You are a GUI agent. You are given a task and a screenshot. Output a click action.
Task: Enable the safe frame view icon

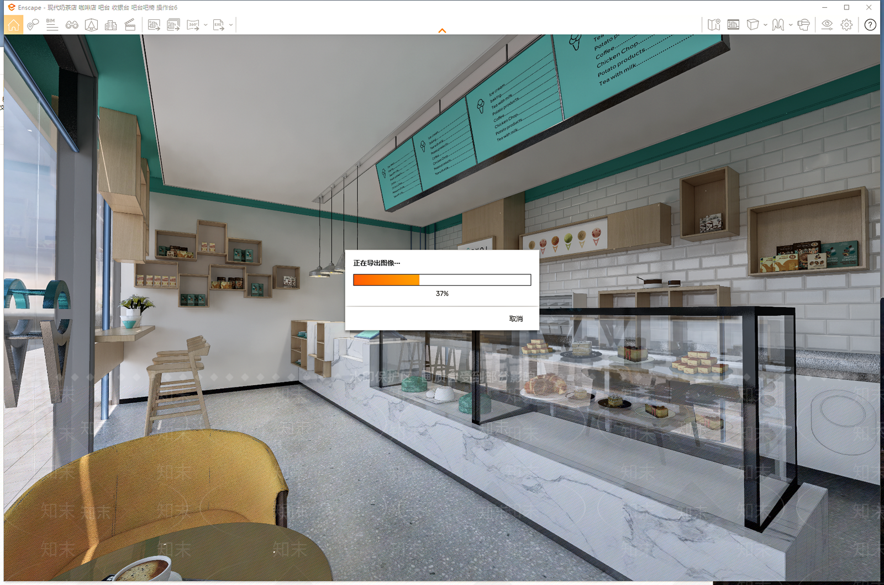[91, 25]
